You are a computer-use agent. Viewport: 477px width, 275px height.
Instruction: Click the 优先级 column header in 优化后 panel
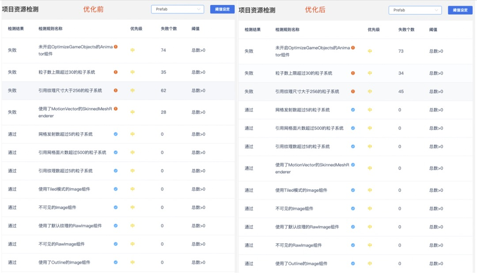point(374,30)
